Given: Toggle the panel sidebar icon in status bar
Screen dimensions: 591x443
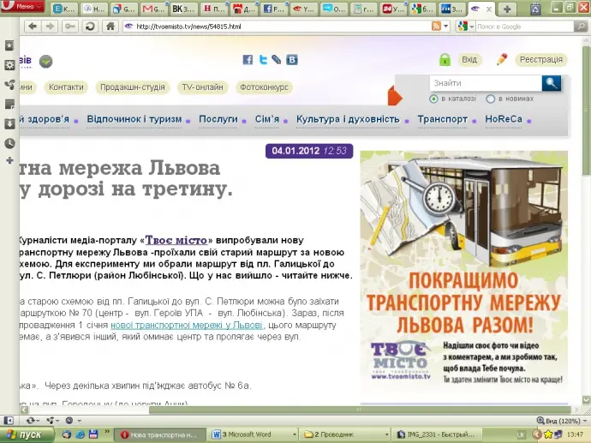Looking at the screenshot, I should click(x=9, y=421).
